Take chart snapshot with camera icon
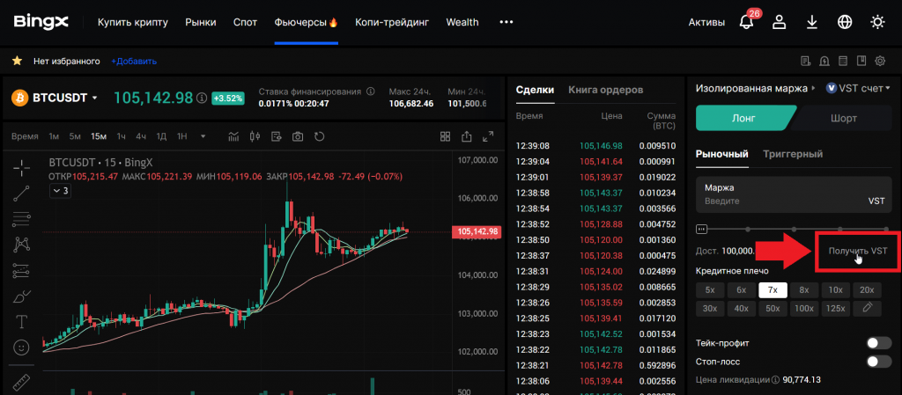The image size is (902, 395). (x=298, y=136)
